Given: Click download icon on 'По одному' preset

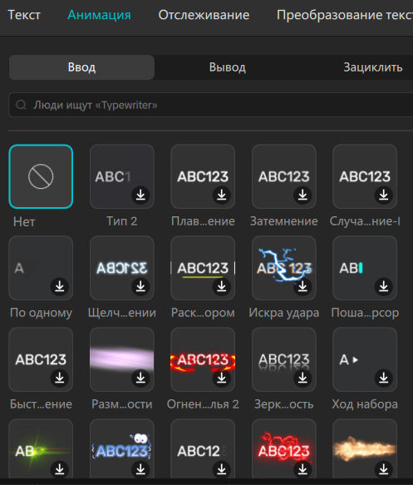Looking at the screenshot, I should click(x=60, y=287).
